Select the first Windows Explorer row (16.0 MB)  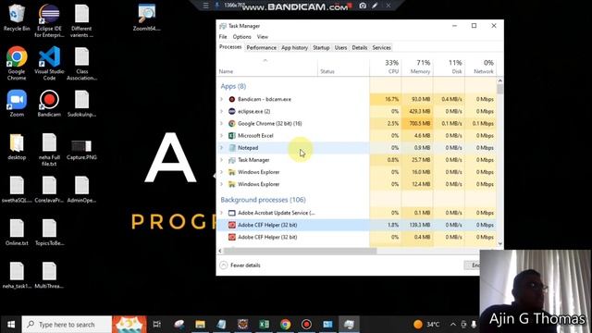(x=357, y=172)
